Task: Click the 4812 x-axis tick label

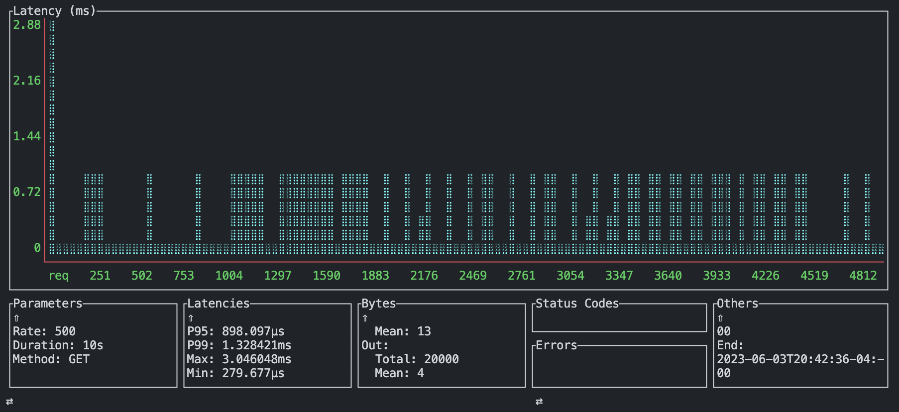Action: [863, 276]
